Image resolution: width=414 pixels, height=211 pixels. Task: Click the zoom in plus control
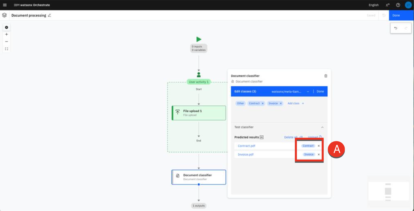pos(7,34)
